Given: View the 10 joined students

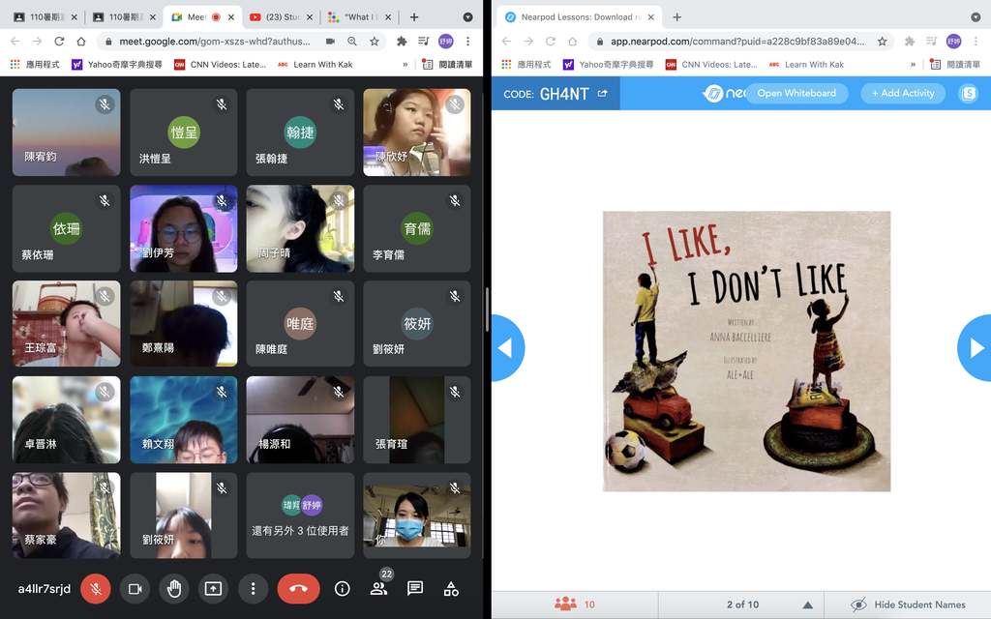Looking at the screenshot, I should [x=575, y=604].
